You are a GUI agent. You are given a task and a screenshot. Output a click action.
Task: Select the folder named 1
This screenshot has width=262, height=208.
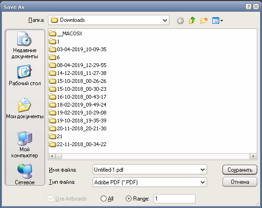click(54, 41)
